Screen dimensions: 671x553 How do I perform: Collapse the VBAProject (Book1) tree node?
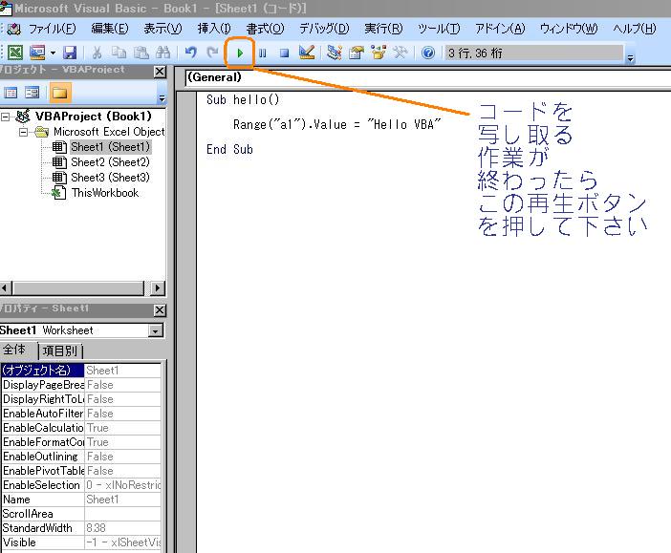(x=6, y=117)
